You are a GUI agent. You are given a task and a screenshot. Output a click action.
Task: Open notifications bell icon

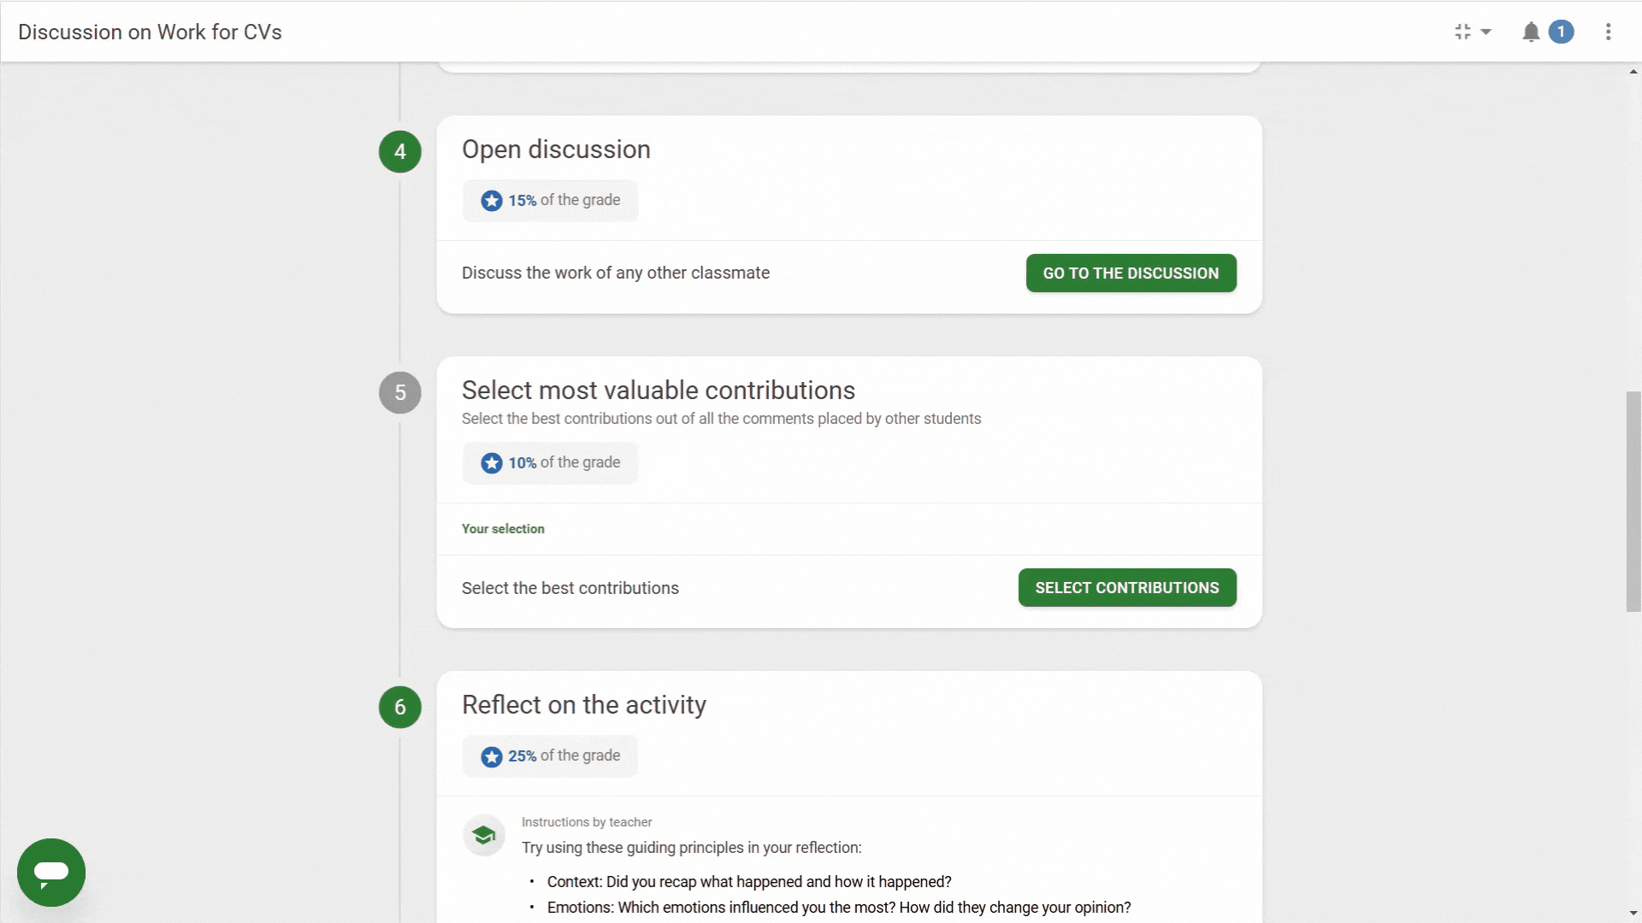click(1531, 32)
